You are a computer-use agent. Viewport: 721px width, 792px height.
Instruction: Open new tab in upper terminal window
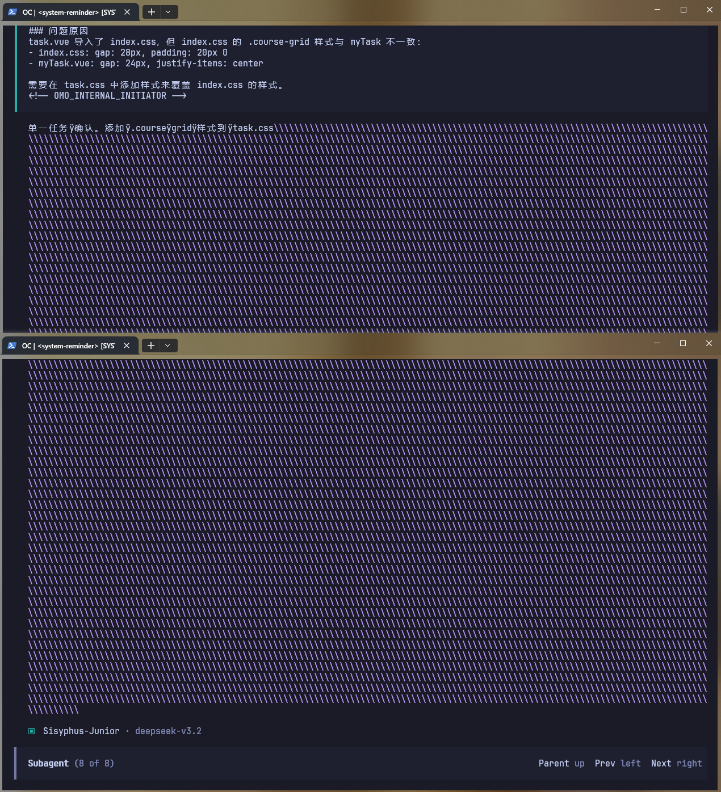click(152, 12)
